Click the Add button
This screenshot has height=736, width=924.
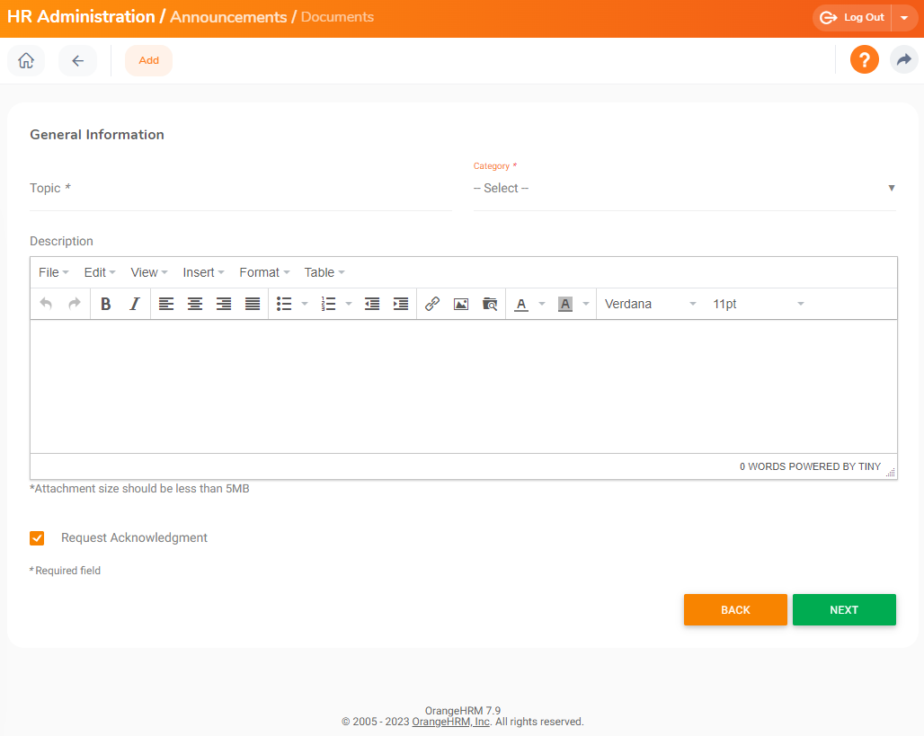click(148, 60)
